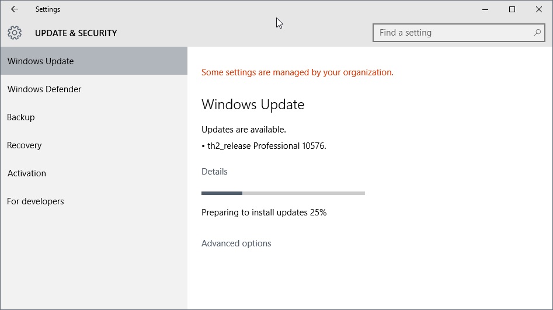
Task: Go back with the arrow icon
Action: [x=15, y=9]
